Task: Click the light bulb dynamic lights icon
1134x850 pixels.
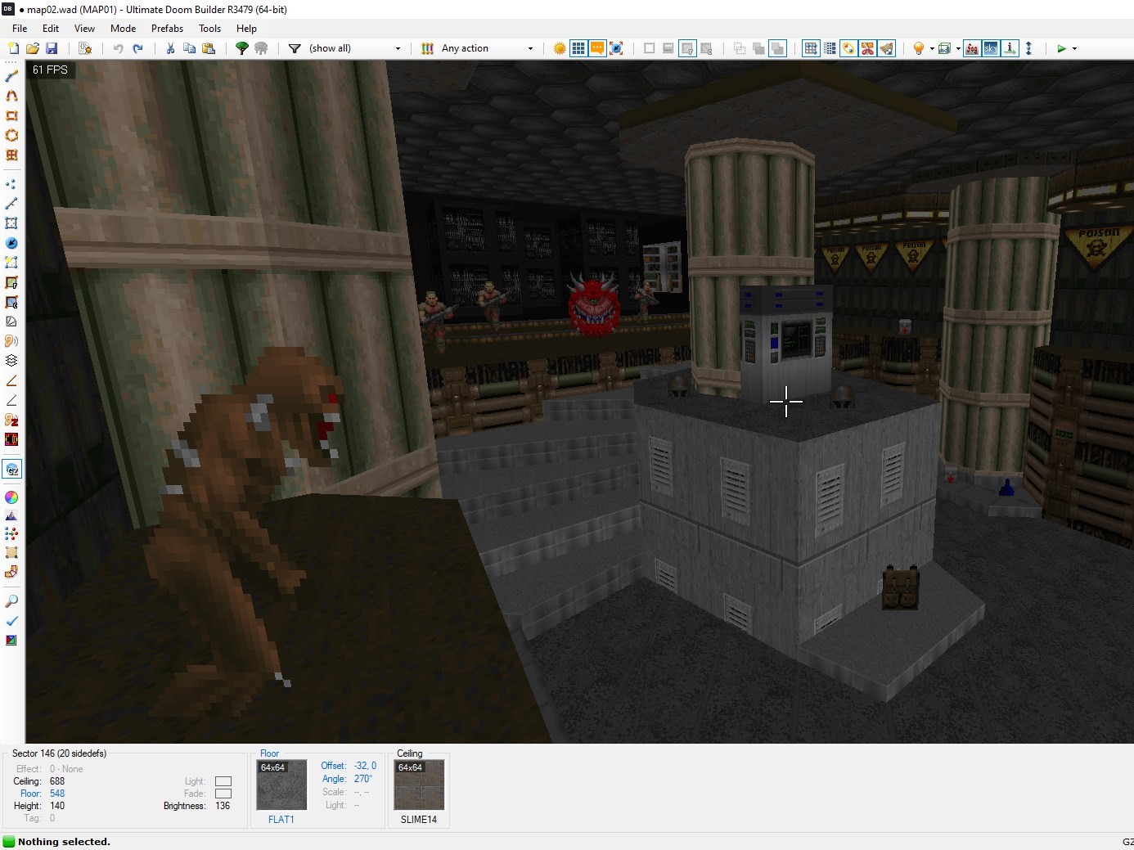Action: click(x=919, y=48)
